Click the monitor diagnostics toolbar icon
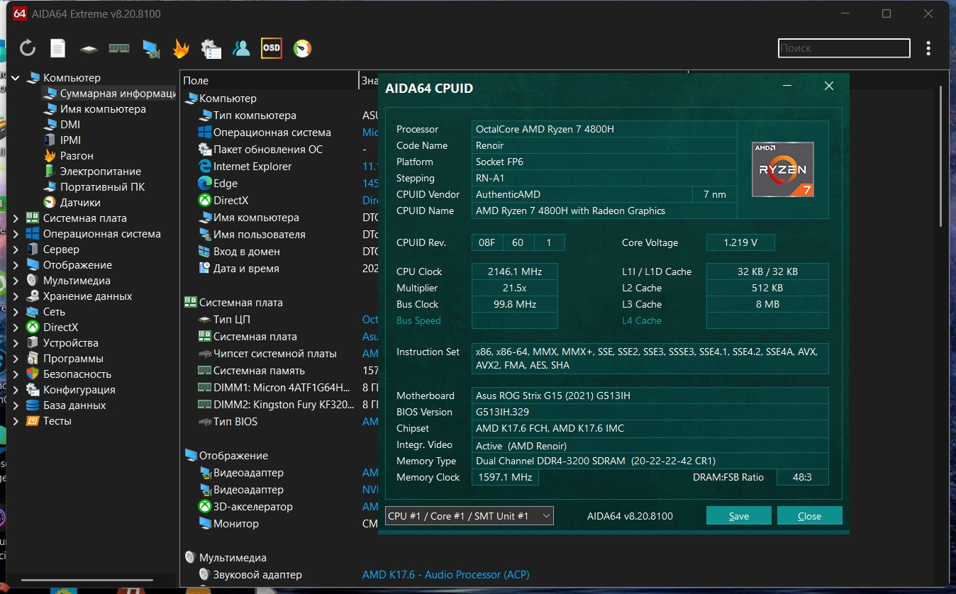Screen dimensions: 956x594 click(x=150, y=48)
